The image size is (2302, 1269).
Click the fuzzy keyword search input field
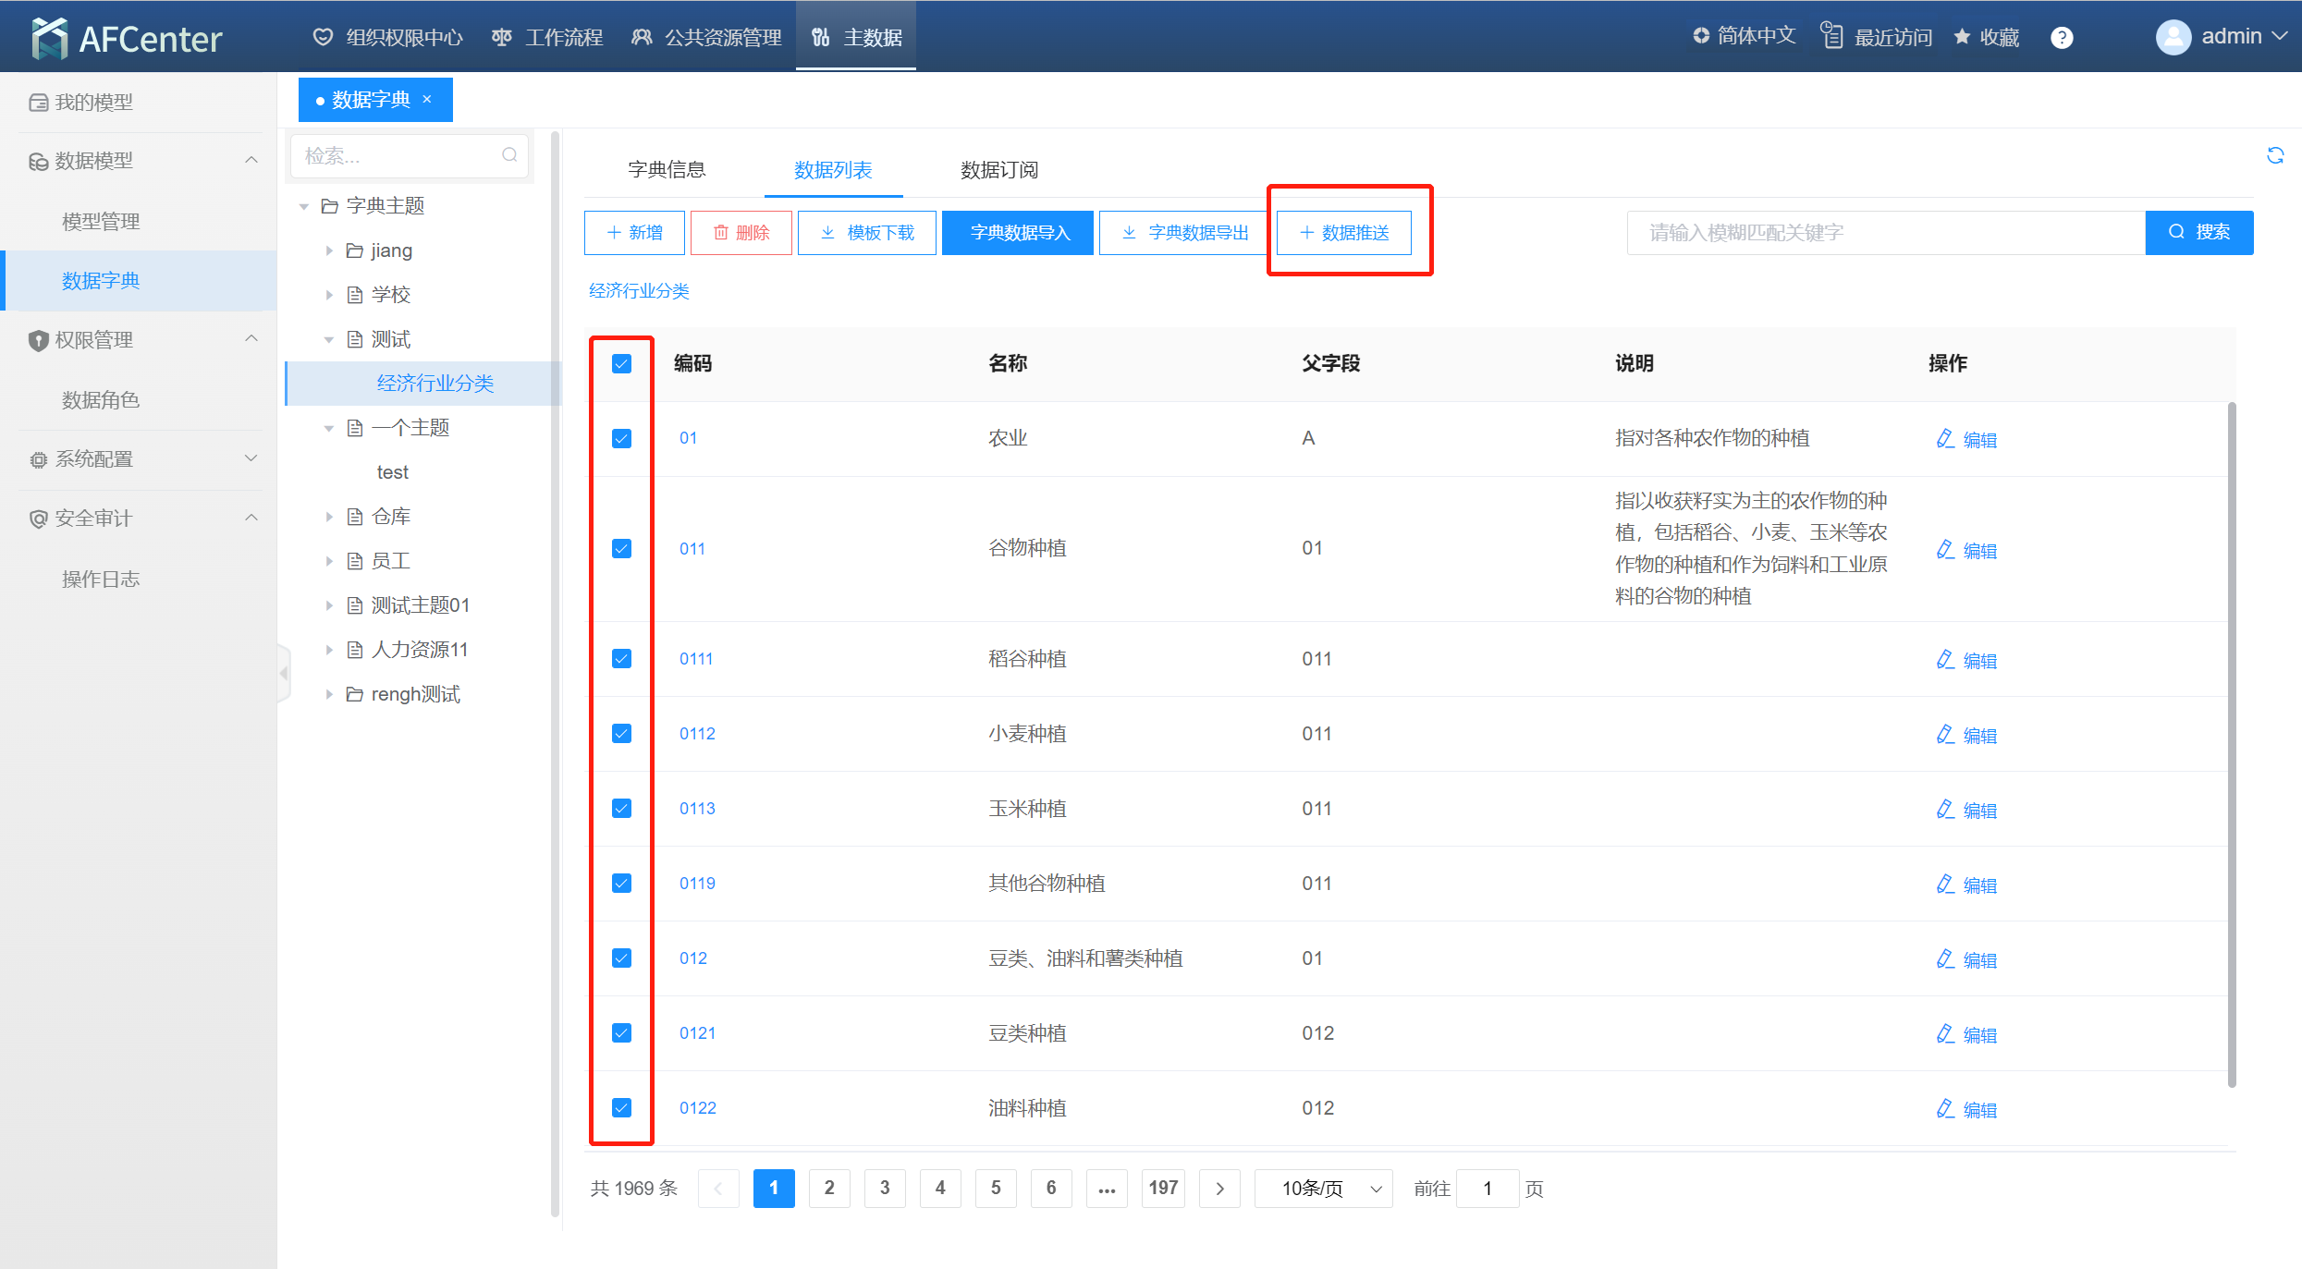pos(1884,233)
